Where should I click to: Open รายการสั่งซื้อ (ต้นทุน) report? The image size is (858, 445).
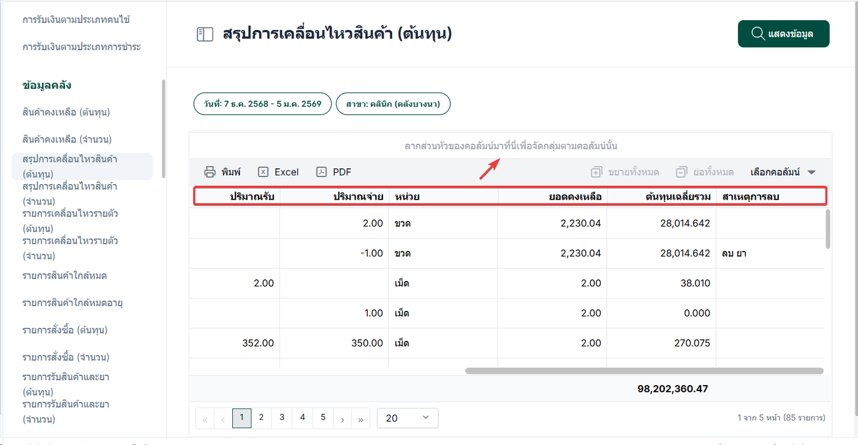65,330
